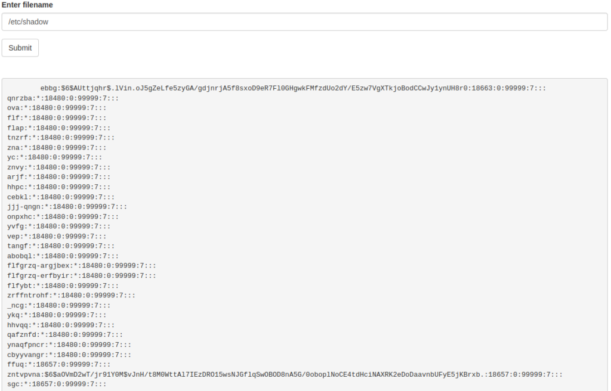Click the filename input field containing /etc/shadow
Screen dimensions: 611x391
[304, 22]
